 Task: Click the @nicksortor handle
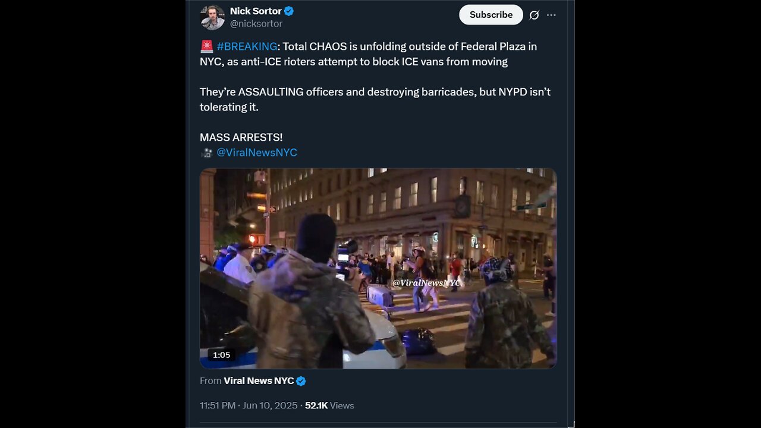coord(256,24)
